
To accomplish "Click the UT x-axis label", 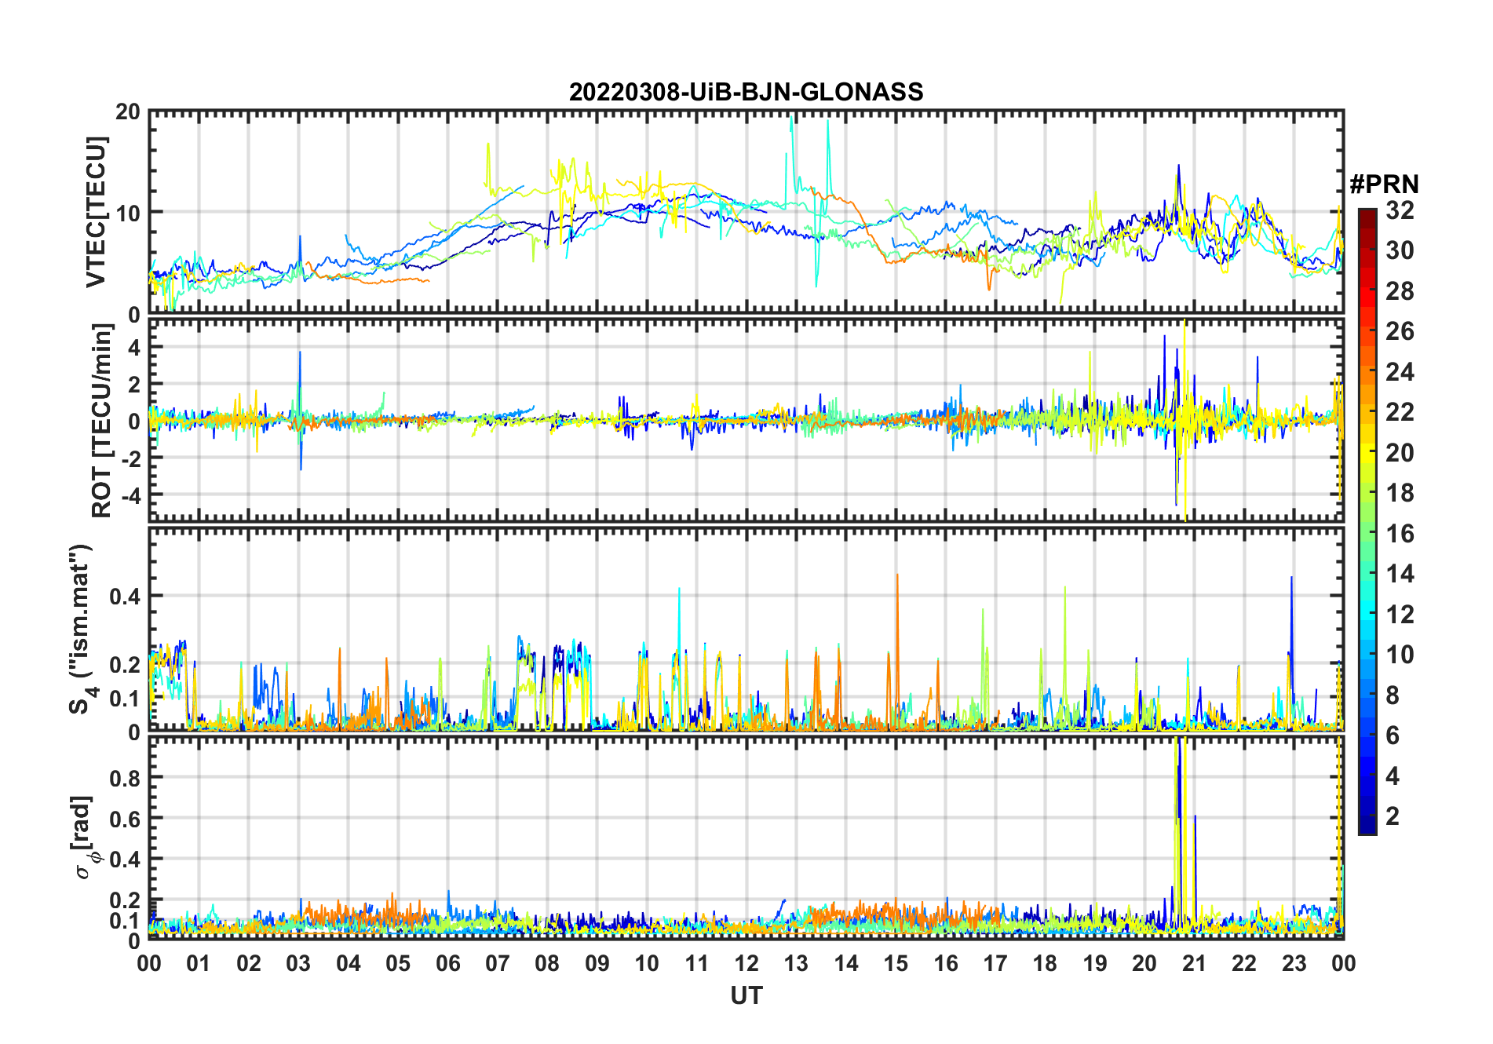I will click(746, 996).
